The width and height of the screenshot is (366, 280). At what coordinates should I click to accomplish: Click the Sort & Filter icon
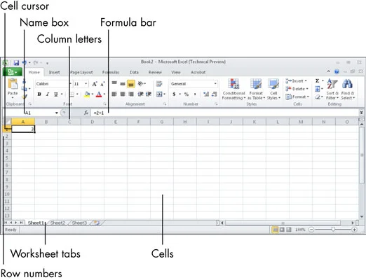point(332,84)
